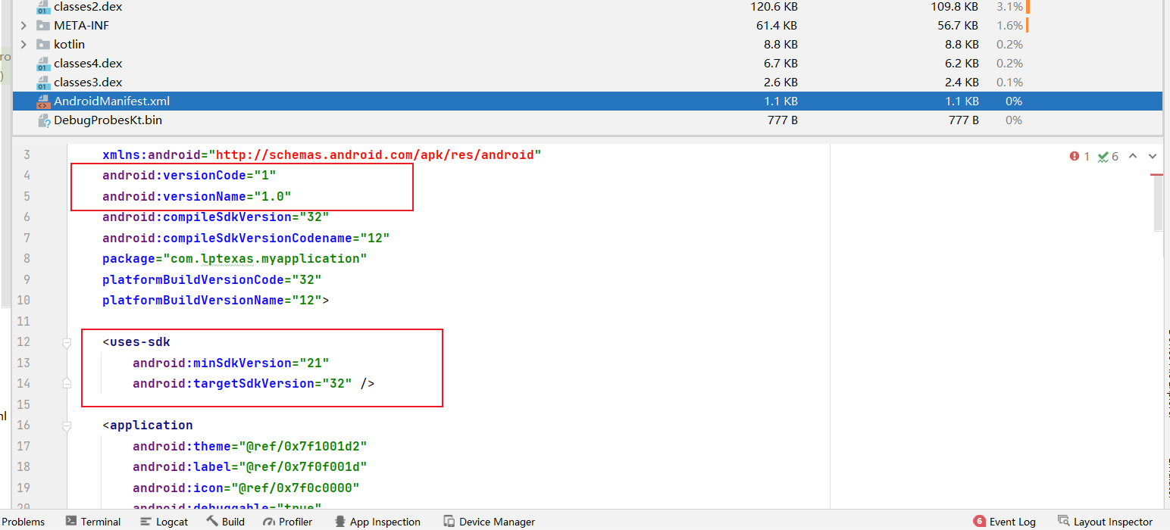Click the red error indicator icon

[x=1075, y=156]
